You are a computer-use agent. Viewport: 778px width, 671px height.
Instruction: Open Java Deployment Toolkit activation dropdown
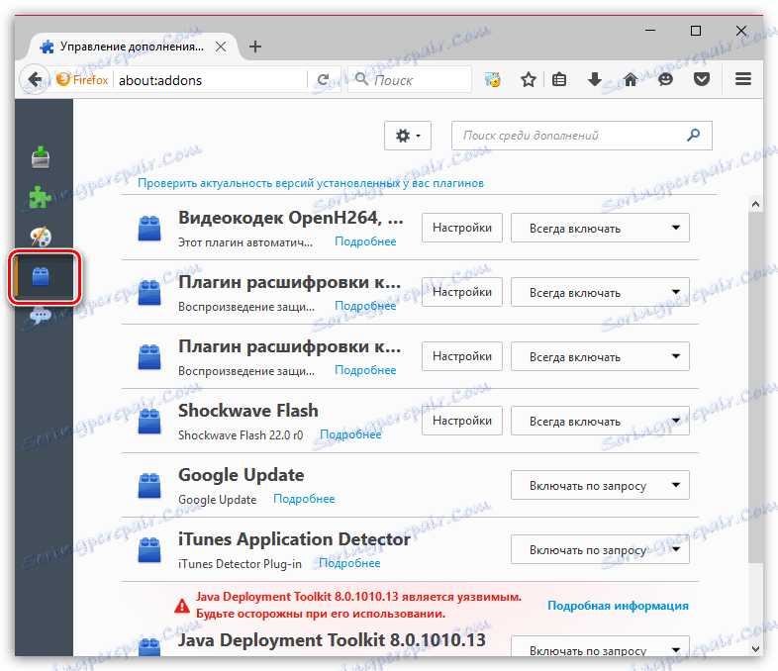point(600,646)
